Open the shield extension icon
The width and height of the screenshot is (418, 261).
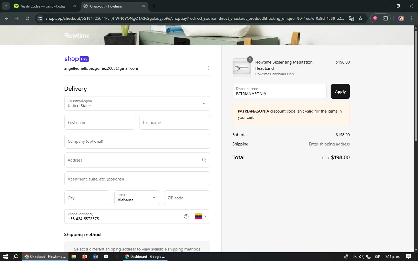(x=375, y=18)
